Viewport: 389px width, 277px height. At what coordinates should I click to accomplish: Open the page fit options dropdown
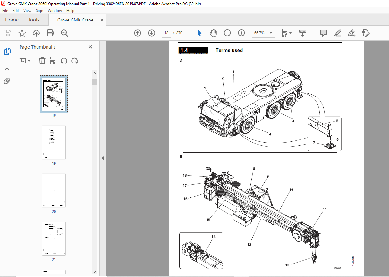(286, 33)
